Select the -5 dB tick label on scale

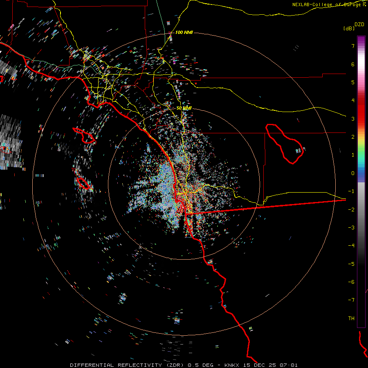(351, 264)
